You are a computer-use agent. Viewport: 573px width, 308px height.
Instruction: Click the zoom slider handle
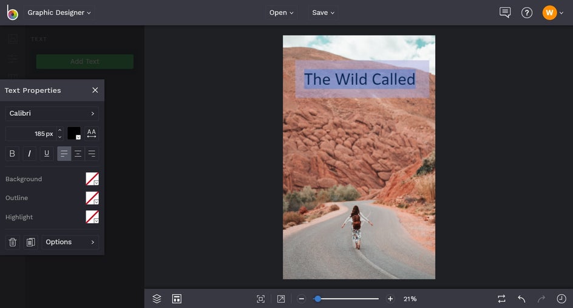[x=318, y=299]
